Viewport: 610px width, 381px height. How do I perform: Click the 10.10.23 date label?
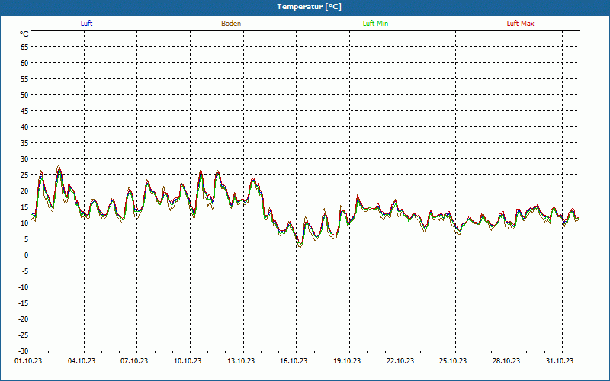click(188, 361)
